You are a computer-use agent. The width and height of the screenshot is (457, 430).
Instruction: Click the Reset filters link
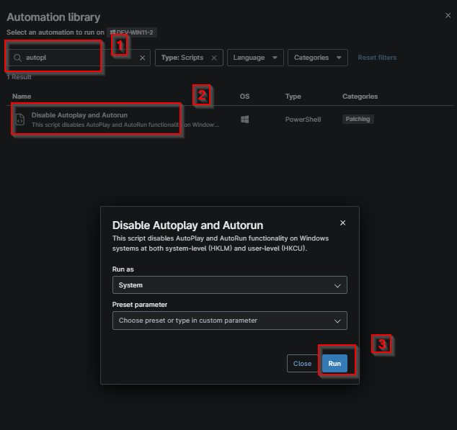point(377,58)
